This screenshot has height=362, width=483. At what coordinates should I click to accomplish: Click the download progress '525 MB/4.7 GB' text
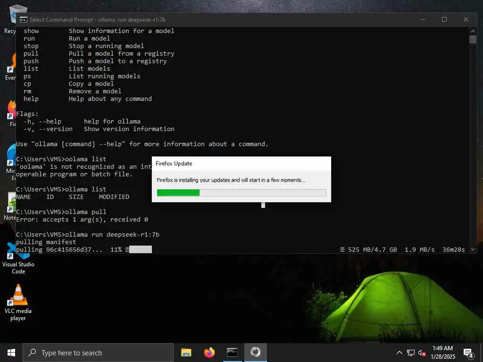coord(372,250)
